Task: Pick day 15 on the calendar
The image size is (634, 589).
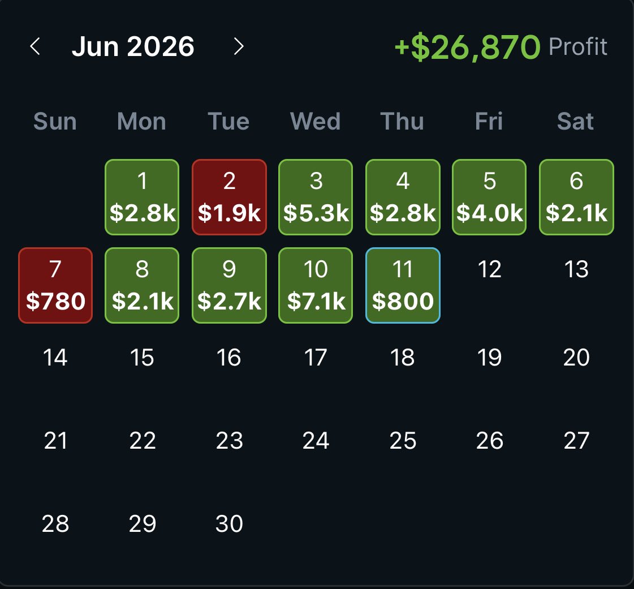Action: coord(142,357)
